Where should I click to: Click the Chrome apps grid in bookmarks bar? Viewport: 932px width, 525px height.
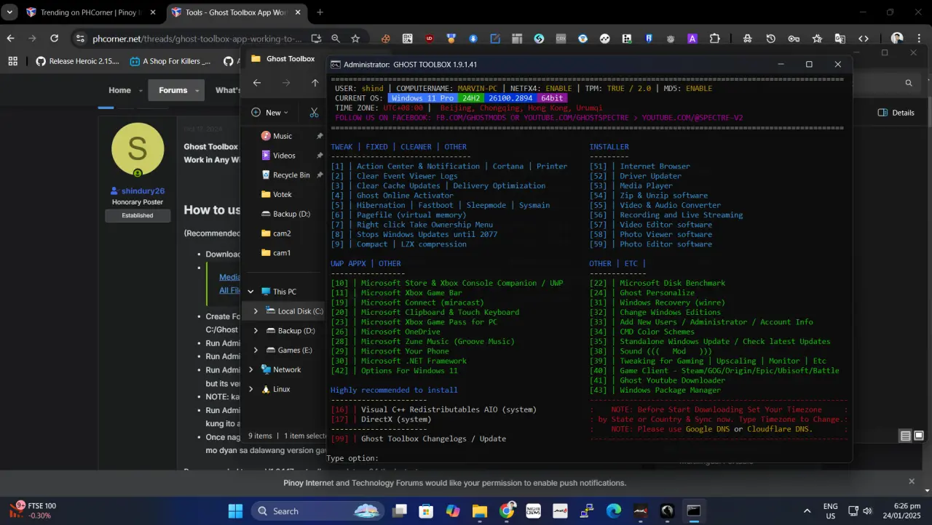click(12, 61)
